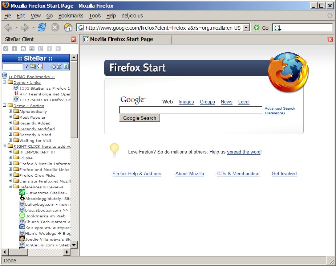This screenshot has height=266, width=336.
Task: Click the info icon in the SiteBar client toolbar
Action: point(15,49)
